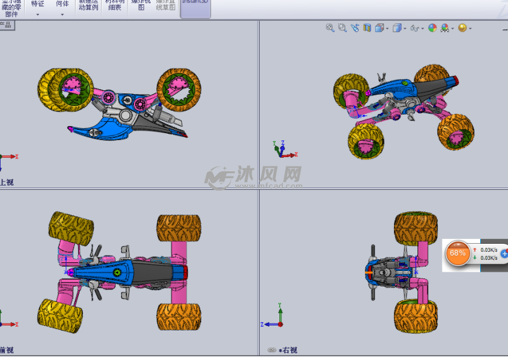Create a new motion study (新建运动算例)
This screenshot has height=357, width=508.
click(89, 5)
